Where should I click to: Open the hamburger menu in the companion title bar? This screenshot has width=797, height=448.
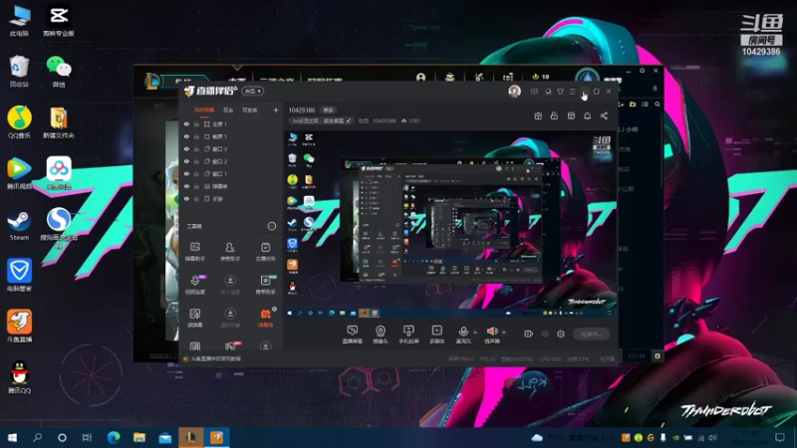(572, 92)
